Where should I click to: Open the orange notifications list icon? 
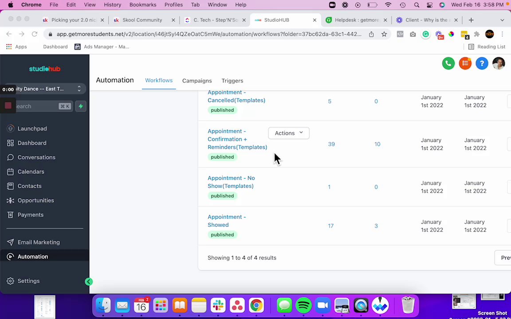[x=465, y=63]
